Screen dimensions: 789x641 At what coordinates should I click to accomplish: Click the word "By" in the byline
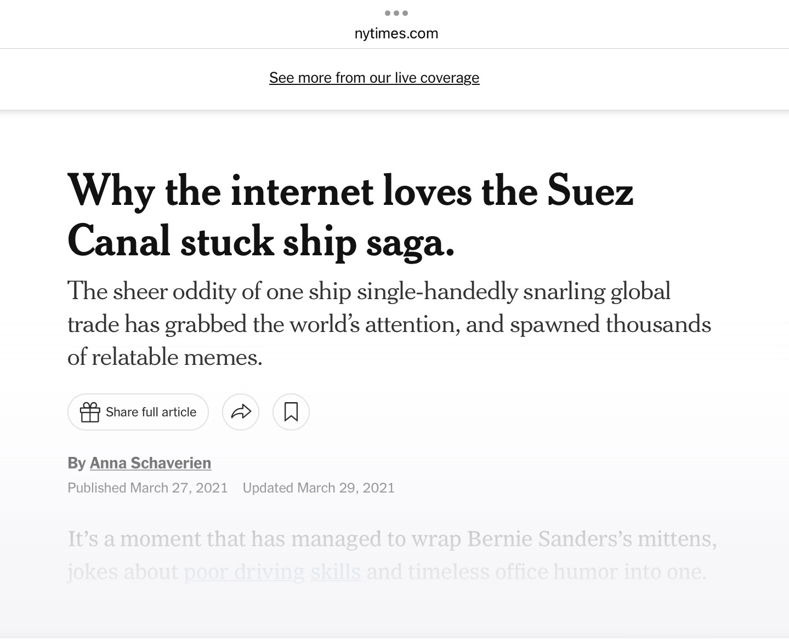pos(76,463)
